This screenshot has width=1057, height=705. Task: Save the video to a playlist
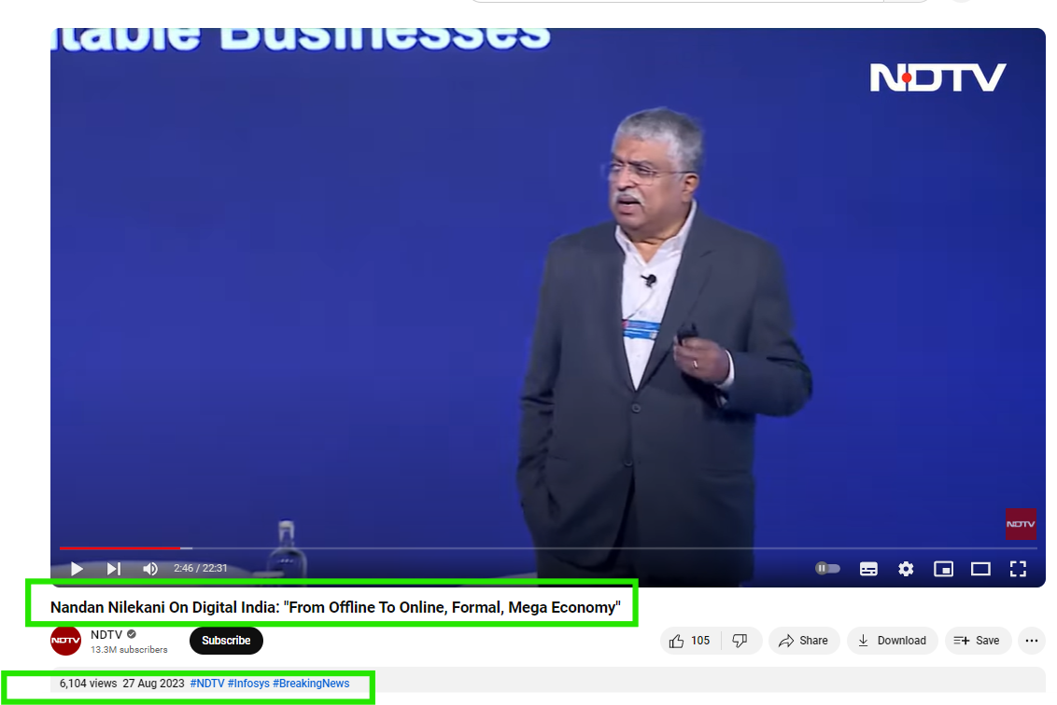click(977, 641)
